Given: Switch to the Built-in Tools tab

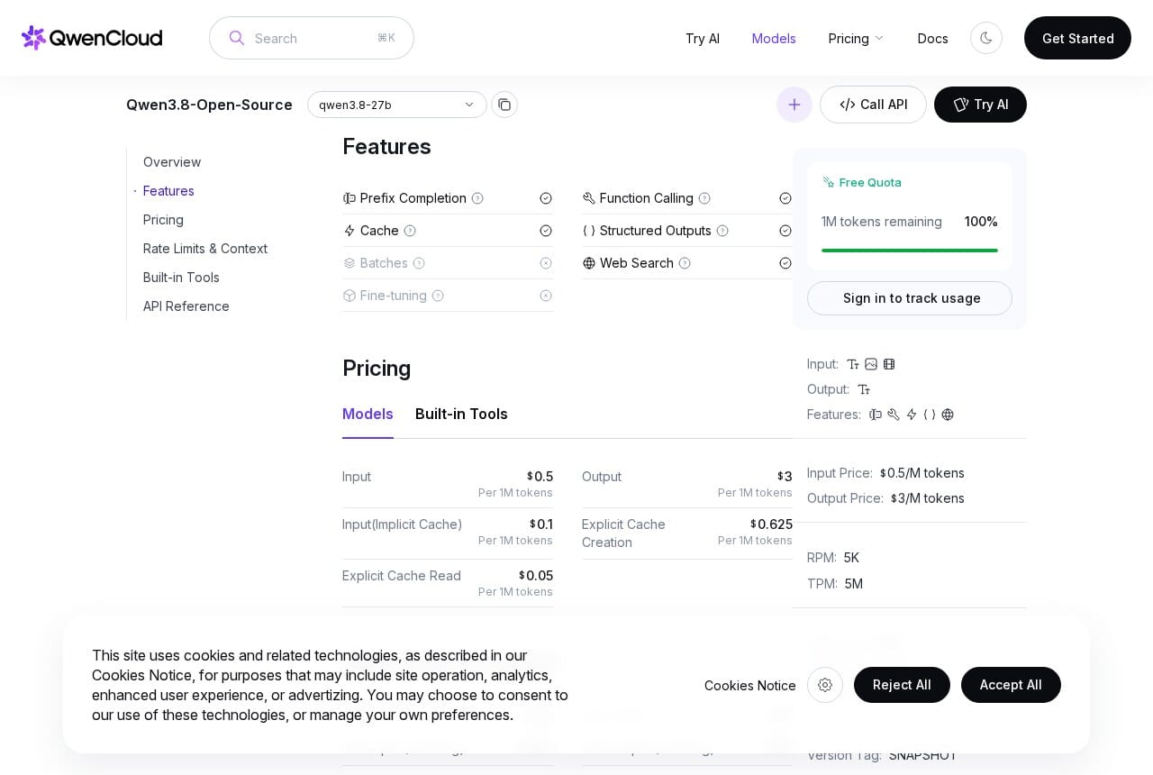Looking at the screenshot, I should pyautogui.click(x=461, y=415).
